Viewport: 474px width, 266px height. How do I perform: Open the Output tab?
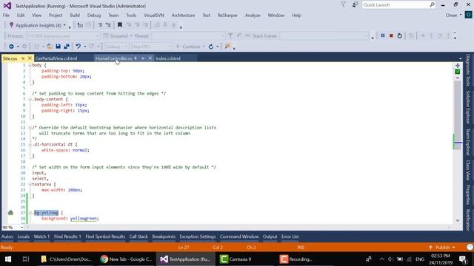[270, 236]
